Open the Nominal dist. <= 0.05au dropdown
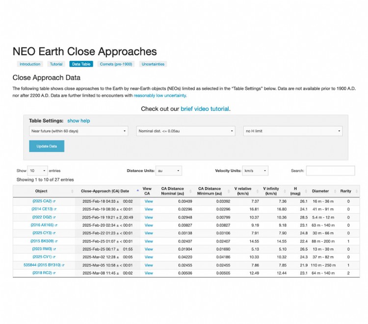Viewport: 368px width, 324px height. [x=185, y=131]
